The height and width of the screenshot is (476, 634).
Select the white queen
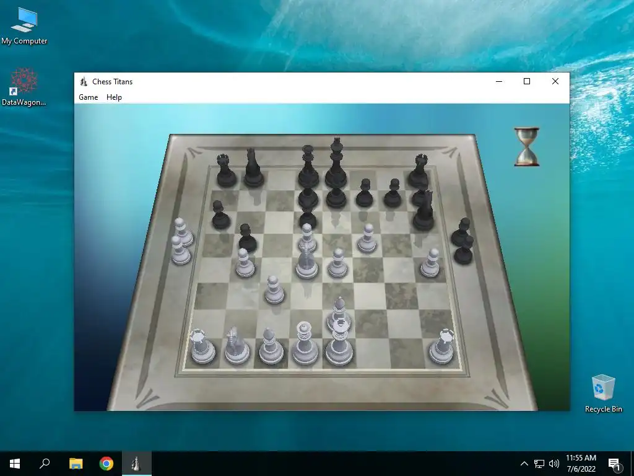[304, 343]
